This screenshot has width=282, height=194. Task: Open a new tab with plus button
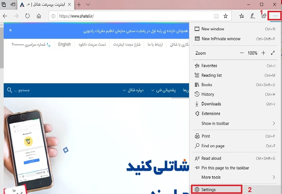pyautogui.click(x=79, y=5)
